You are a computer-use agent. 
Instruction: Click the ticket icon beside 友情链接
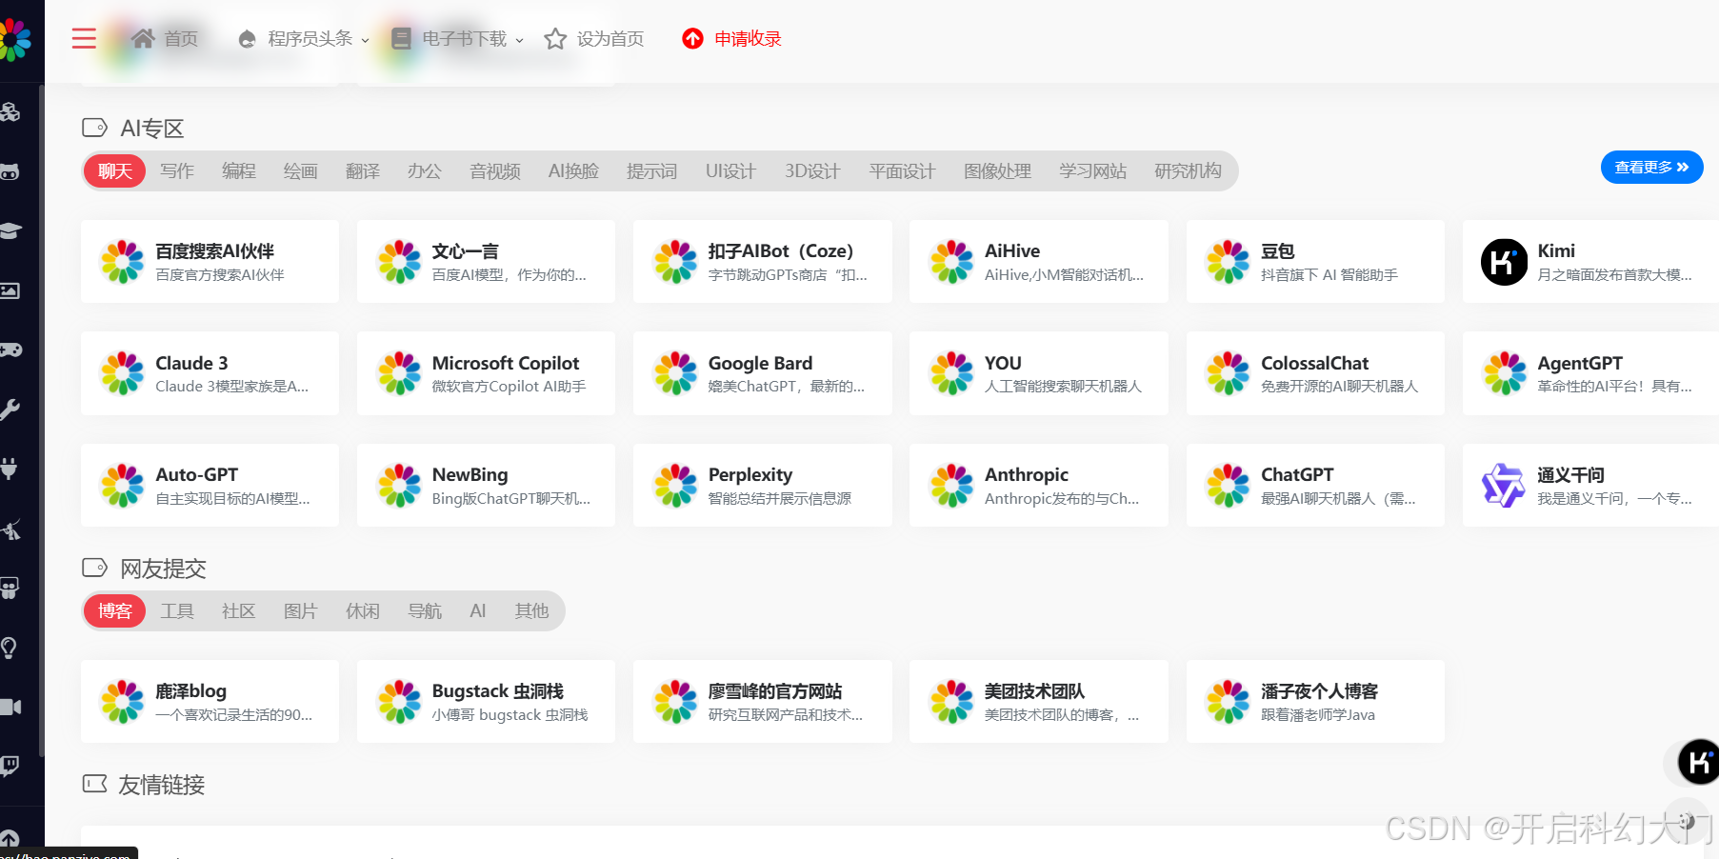pos(94,784)
